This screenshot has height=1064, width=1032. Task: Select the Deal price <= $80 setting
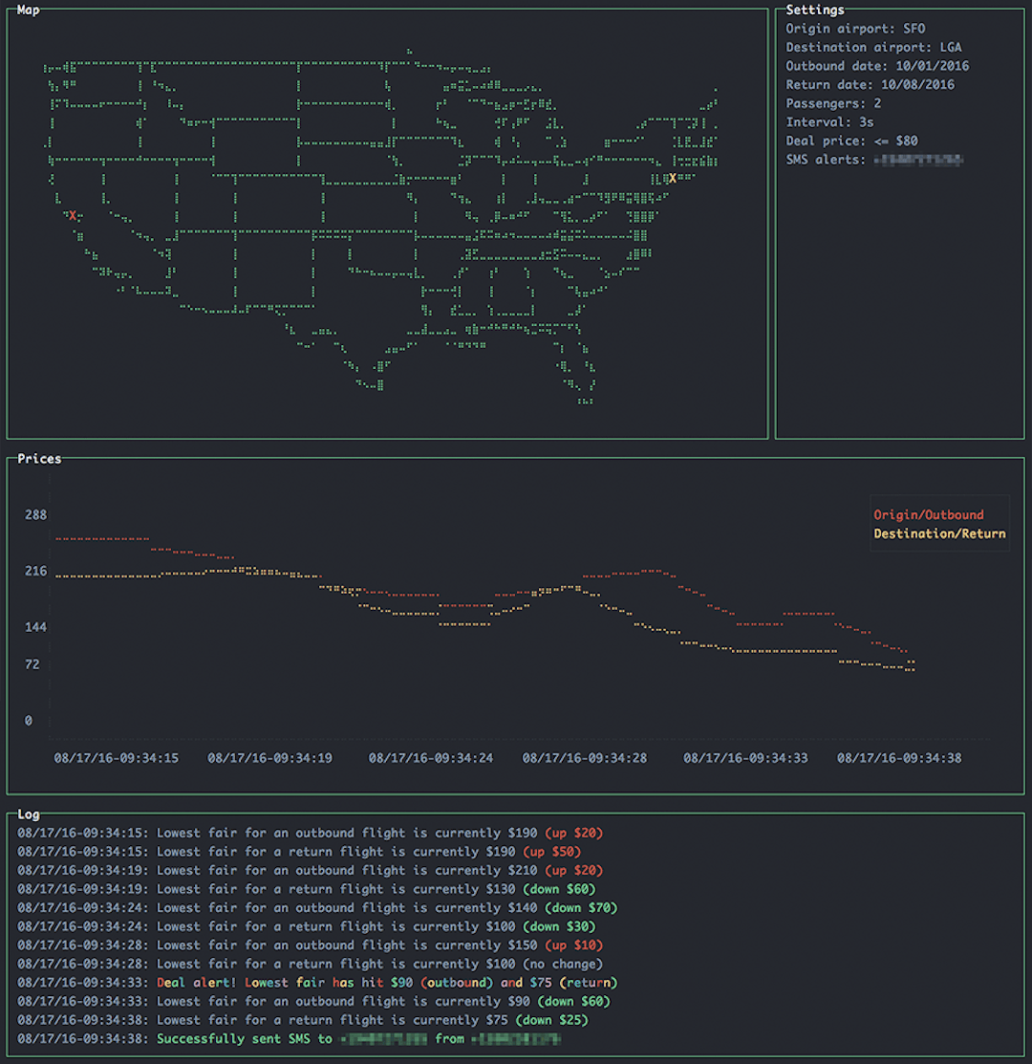[x=851, y=141]
